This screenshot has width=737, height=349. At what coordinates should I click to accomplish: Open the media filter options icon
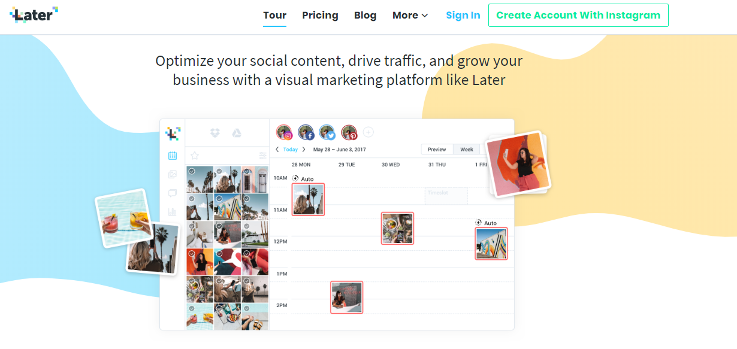[262, 156]
